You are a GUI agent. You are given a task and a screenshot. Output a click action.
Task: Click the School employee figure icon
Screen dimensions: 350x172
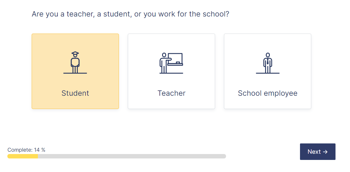(x=268, y=63)
